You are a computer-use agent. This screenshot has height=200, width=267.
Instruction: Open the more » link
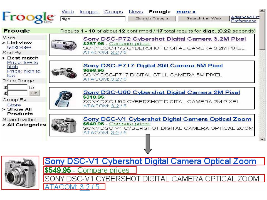tap(186, 12)
